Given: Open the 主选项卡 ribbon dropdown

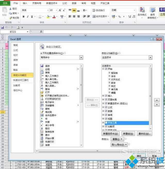Looking at the screenshot, I should click(150, 57).
